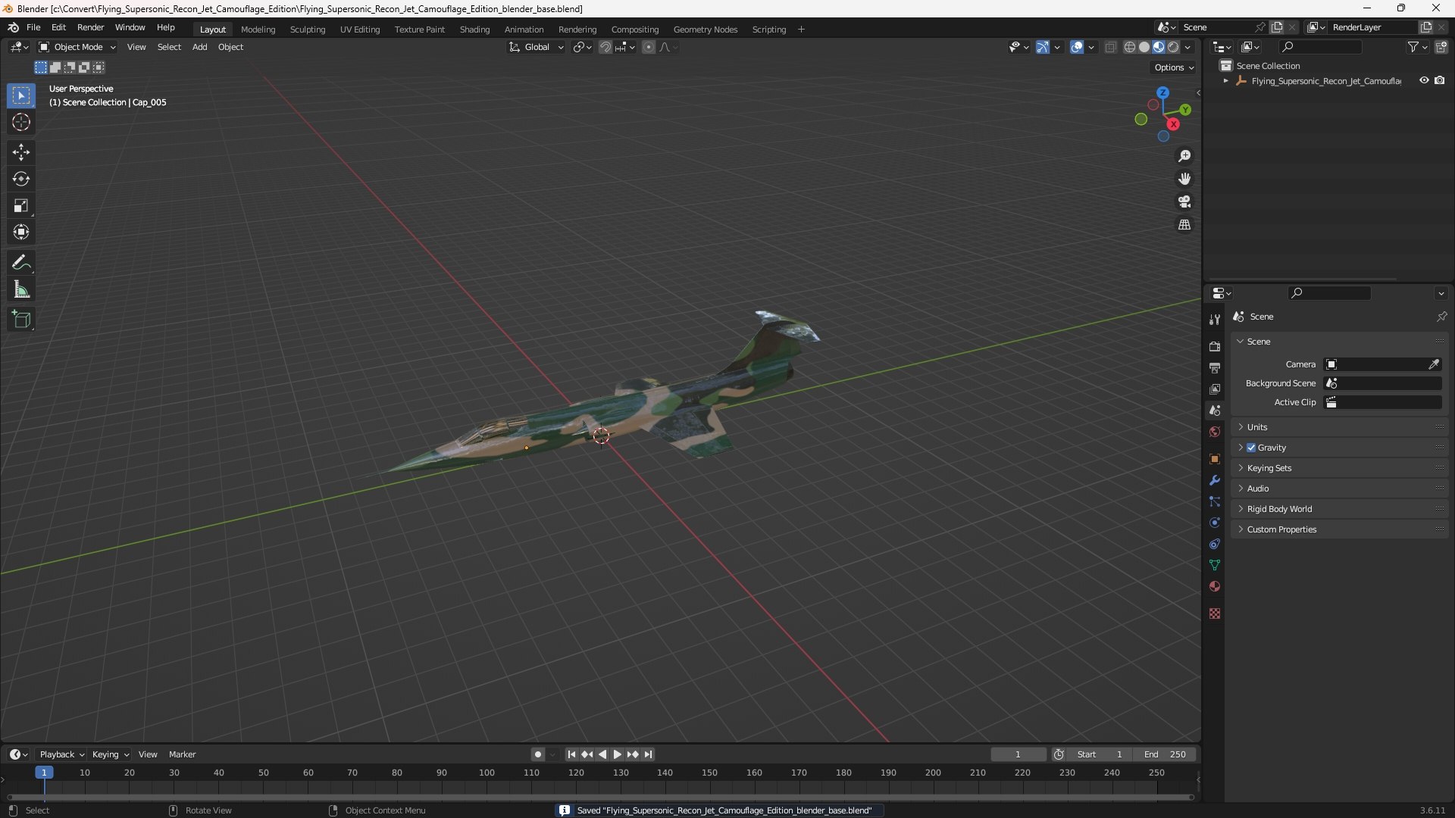The width and height of the screenshot is (1455, 818).
Task: Switch to solid viewport shading
Action: click(1144, 47)
